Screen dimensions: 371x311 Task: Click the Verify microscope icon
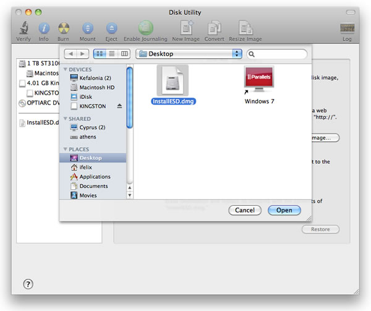point(23,28)
